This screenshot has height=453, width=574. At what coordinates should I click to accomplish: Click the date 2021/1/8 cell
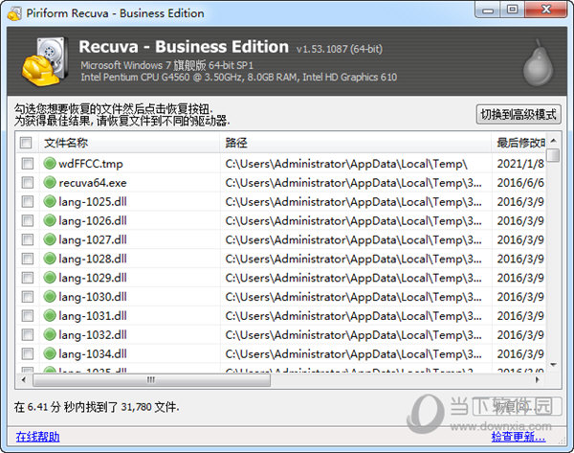[519, 164]
